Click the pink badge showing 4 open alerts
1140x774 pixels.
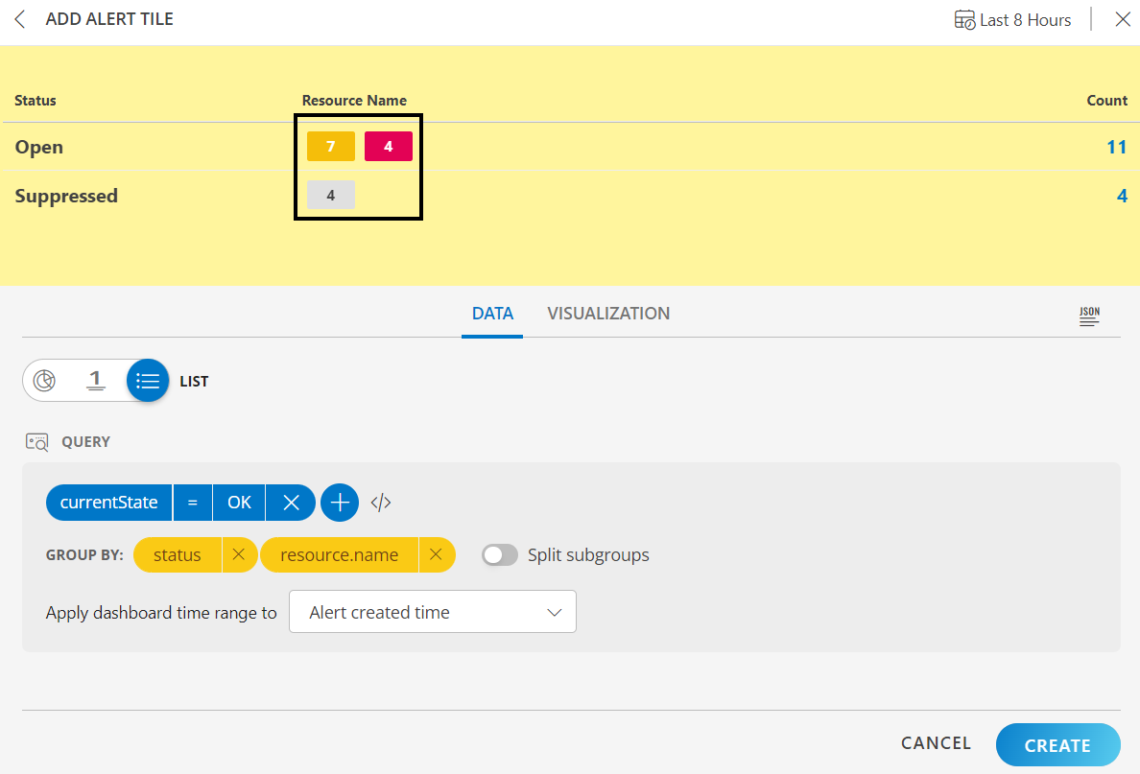(x=388, y=146)
